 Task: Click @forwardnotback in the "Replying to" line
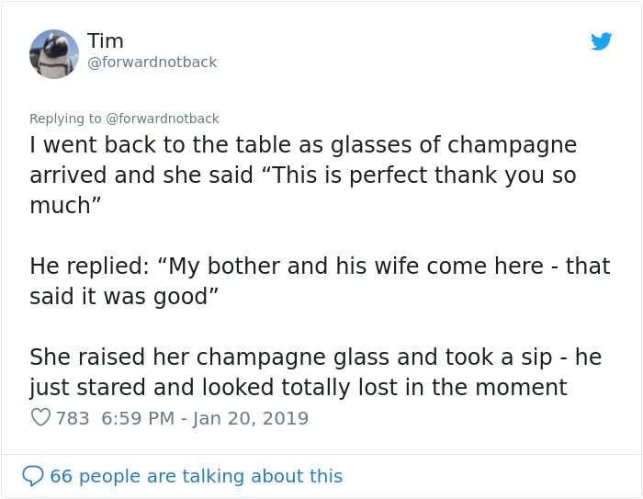tap(163, 119)
